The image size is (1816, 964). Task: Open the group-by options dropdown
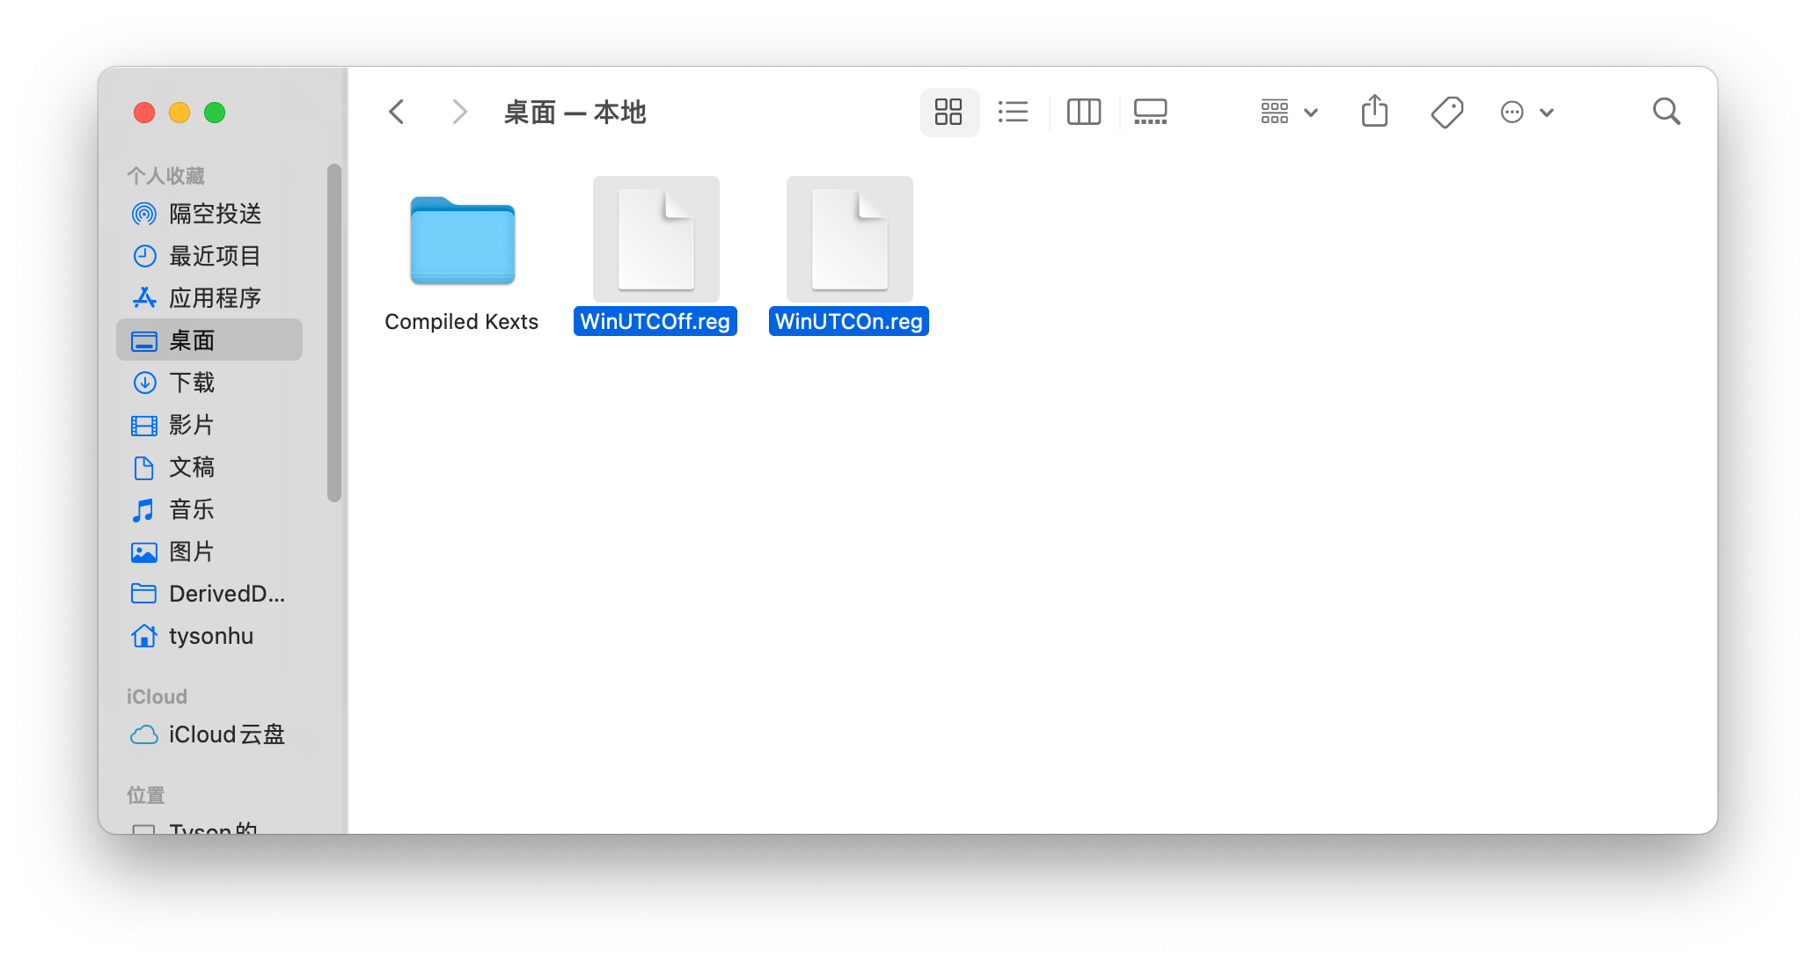pyautogui.click(x=1288, y=112)
